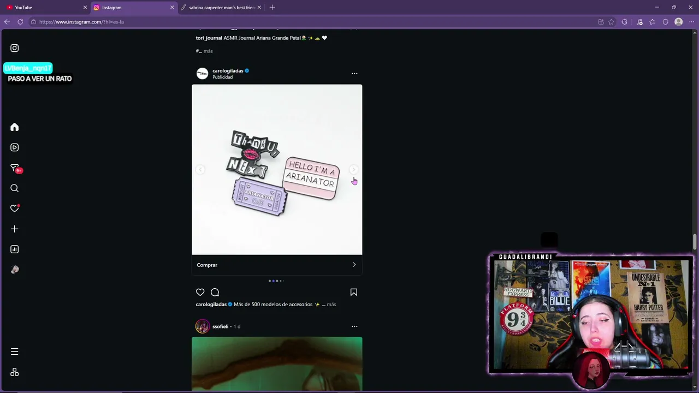This screenshot has height=393, width=699.
Task: Open the favorites list icon
Action: pyautogui.click(x=653, y=22)
